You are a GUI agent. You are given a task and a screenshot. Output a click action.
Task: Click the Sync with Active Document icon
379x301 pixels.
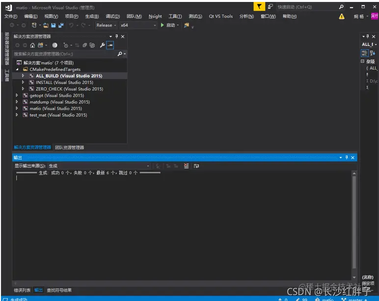click(x=77, y=45)
